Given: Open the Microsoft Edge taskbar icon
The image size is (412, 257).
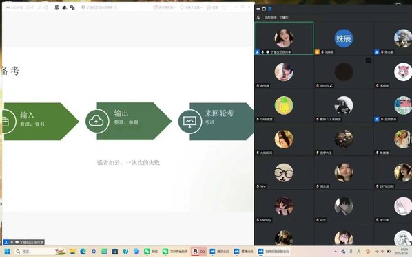Looking at the screenshot, I should pyautogui.click(x=83, y=252).
